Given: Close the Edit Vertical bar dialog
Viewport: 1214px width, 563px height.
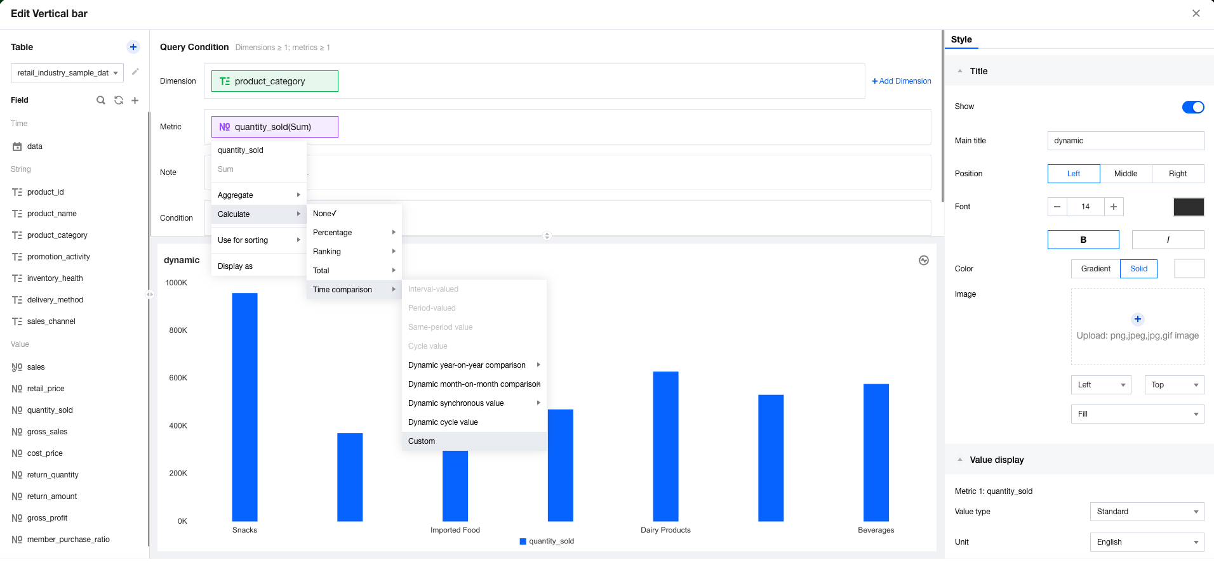Looking at the screenshot, I should click(1196, 13).
